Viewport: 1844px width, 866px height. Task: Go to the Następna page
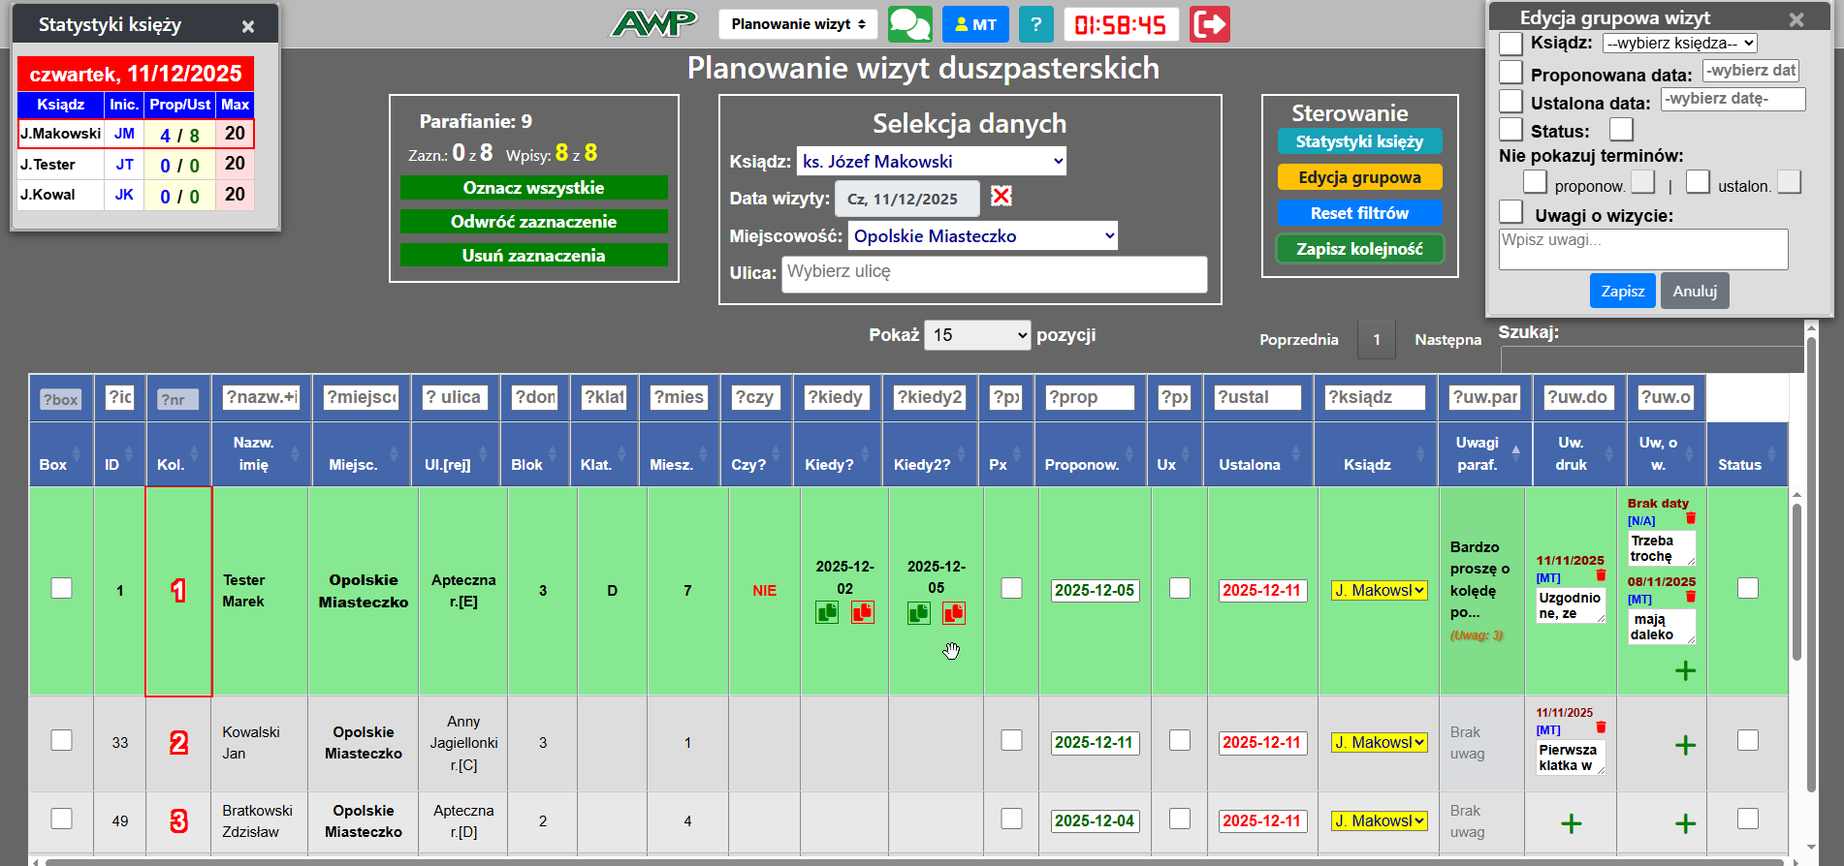(1447, 340)
